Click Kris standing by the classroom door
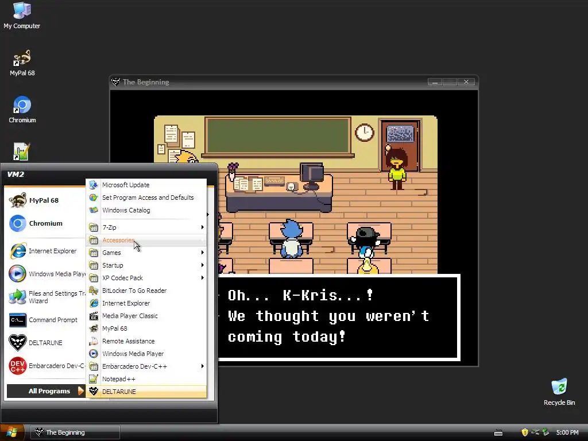The image size is (588, 441). 397,168
